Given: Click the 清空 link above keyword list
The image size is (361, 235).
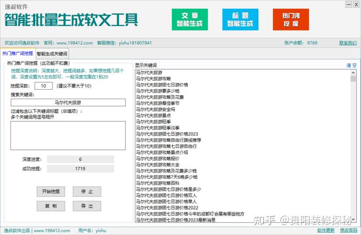Looking at the screenshot, I should click(351, 65).
